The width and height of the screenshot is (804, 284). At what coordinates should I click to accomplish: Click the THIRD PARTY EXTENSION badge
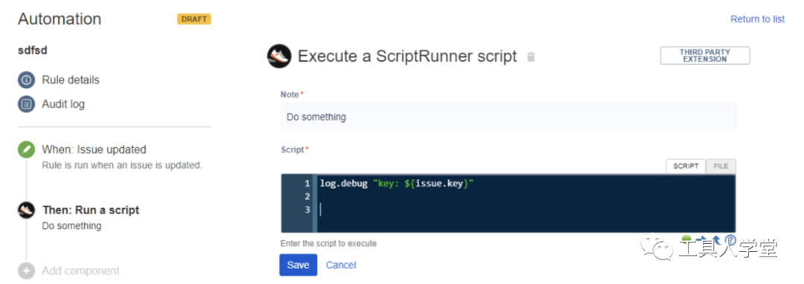pos(705,56)
